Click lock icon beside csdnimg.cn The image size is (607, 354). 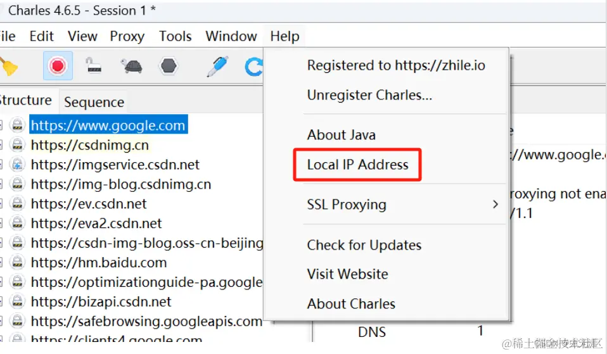[17, 145]
